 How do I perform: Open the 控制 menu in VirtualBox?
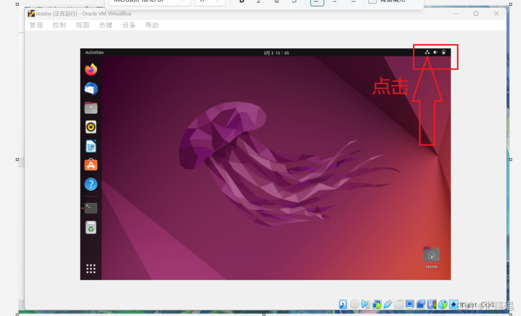pos(60,25)
